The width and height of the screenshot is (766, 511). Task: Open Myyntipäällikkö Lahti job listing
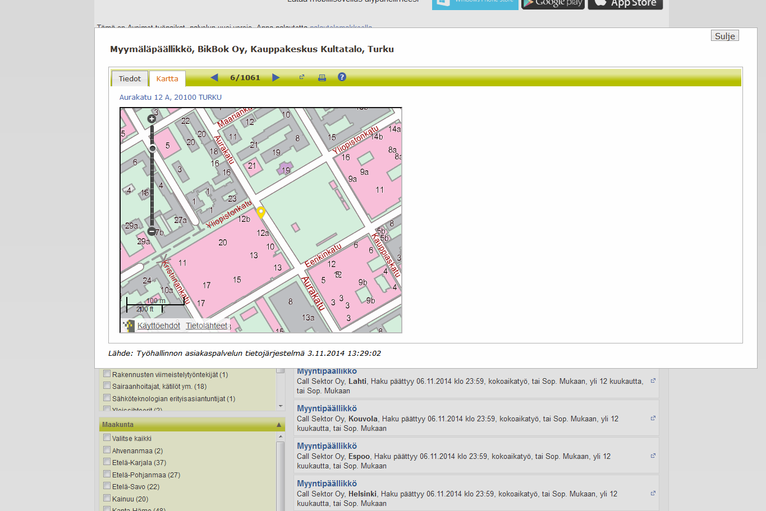pos(327,371)
